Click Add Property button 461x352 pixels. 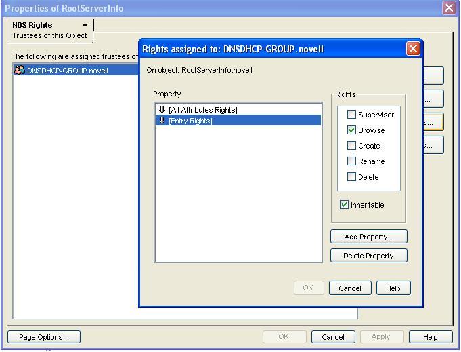[369, 237]
